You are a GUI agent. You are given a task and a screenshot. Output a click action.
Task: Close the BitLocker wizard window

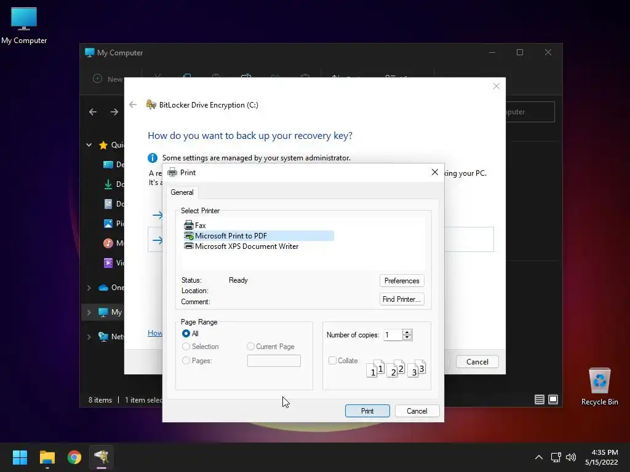pyautogui.click(x=496, y=86)
